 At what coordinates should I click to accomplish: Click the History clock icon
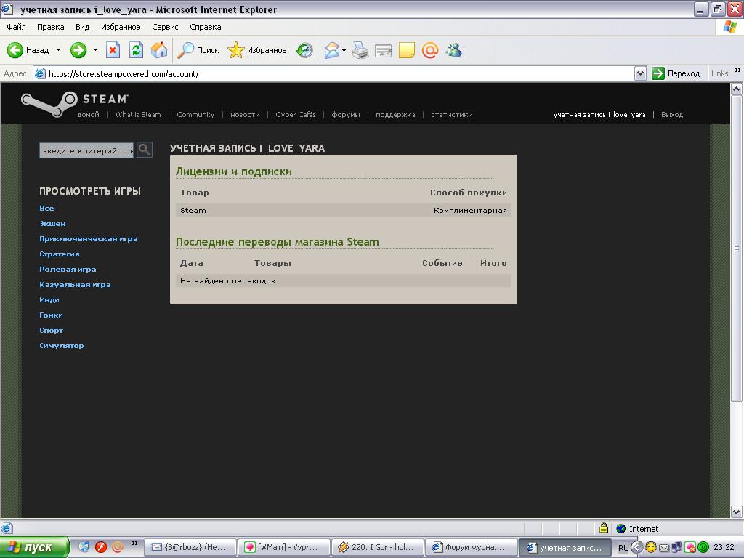(x=304, y=50)
